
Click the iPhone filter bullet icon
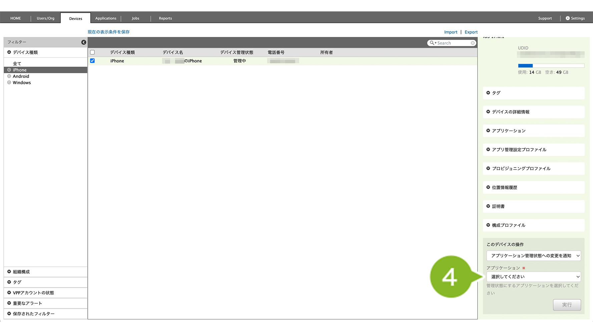(x=9, y=70)
